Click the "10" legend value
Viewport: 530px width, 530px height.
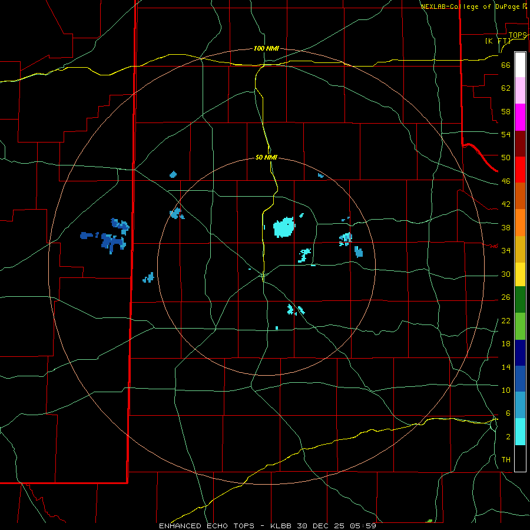(x=506, y=390)
